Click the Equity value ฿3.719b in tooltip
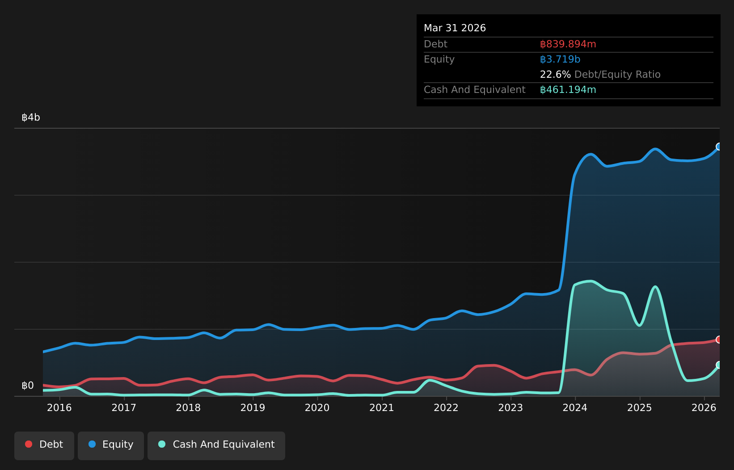 pyautogui.click(x=560, y=59)
